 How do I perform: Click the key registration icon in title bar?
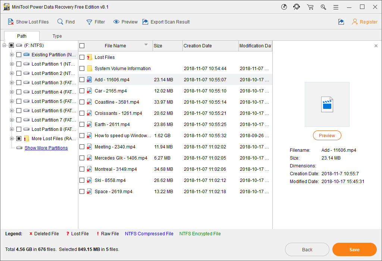click(x=323, y=7)
